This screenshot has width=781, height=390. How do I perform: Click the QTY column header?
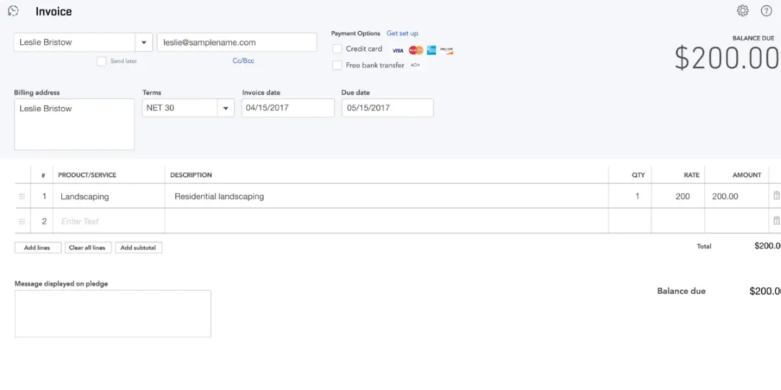pyautogui.click(x=638, y=175)
